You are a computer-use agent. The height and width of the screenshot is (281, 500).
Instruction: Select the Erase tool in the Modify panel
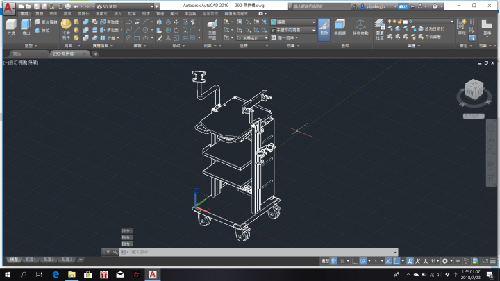[x=160, y=38]
